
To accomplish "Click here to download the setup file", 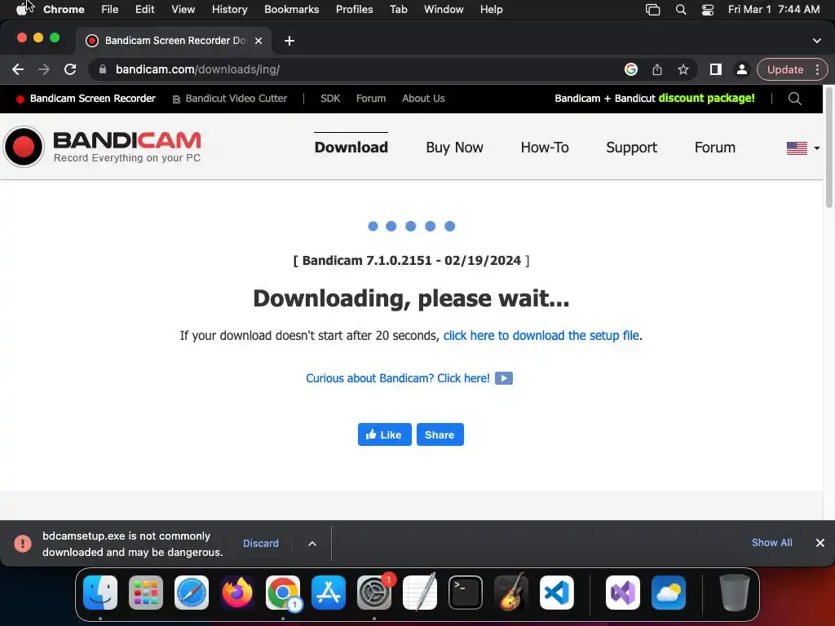I will (541, 335).
